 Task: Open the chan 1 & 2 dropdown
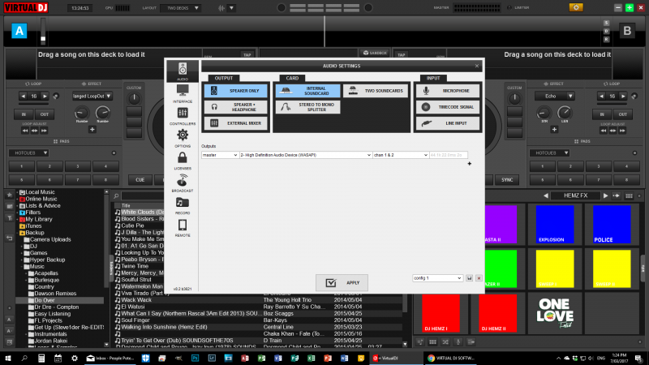coord(401,155)
